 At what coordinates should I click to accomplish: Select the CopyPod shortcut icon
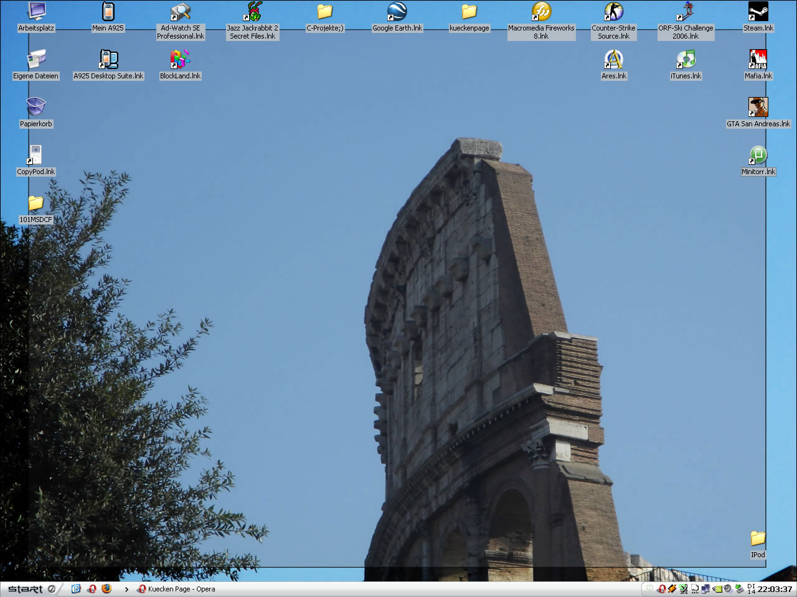coord(36,155)
